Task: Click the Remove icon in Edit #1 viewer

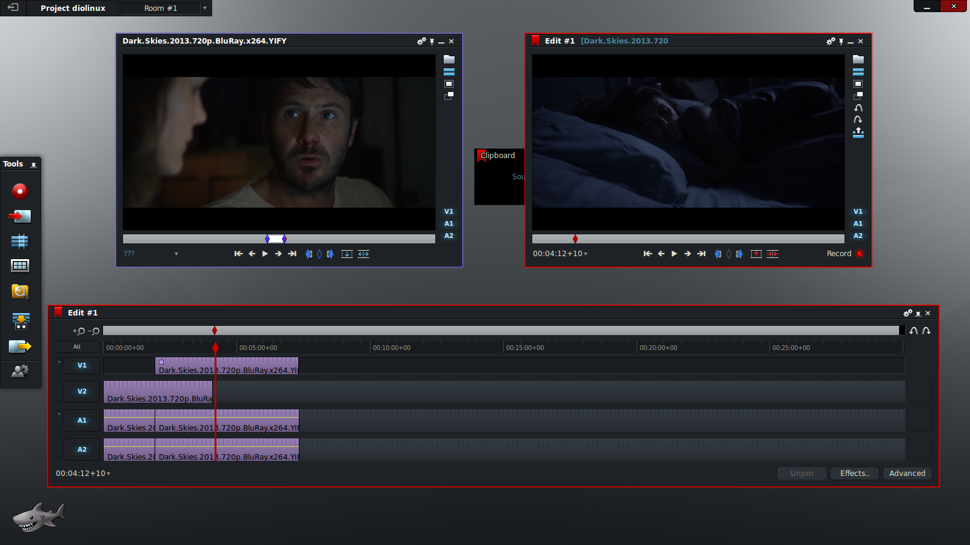Action: point(756,254)
